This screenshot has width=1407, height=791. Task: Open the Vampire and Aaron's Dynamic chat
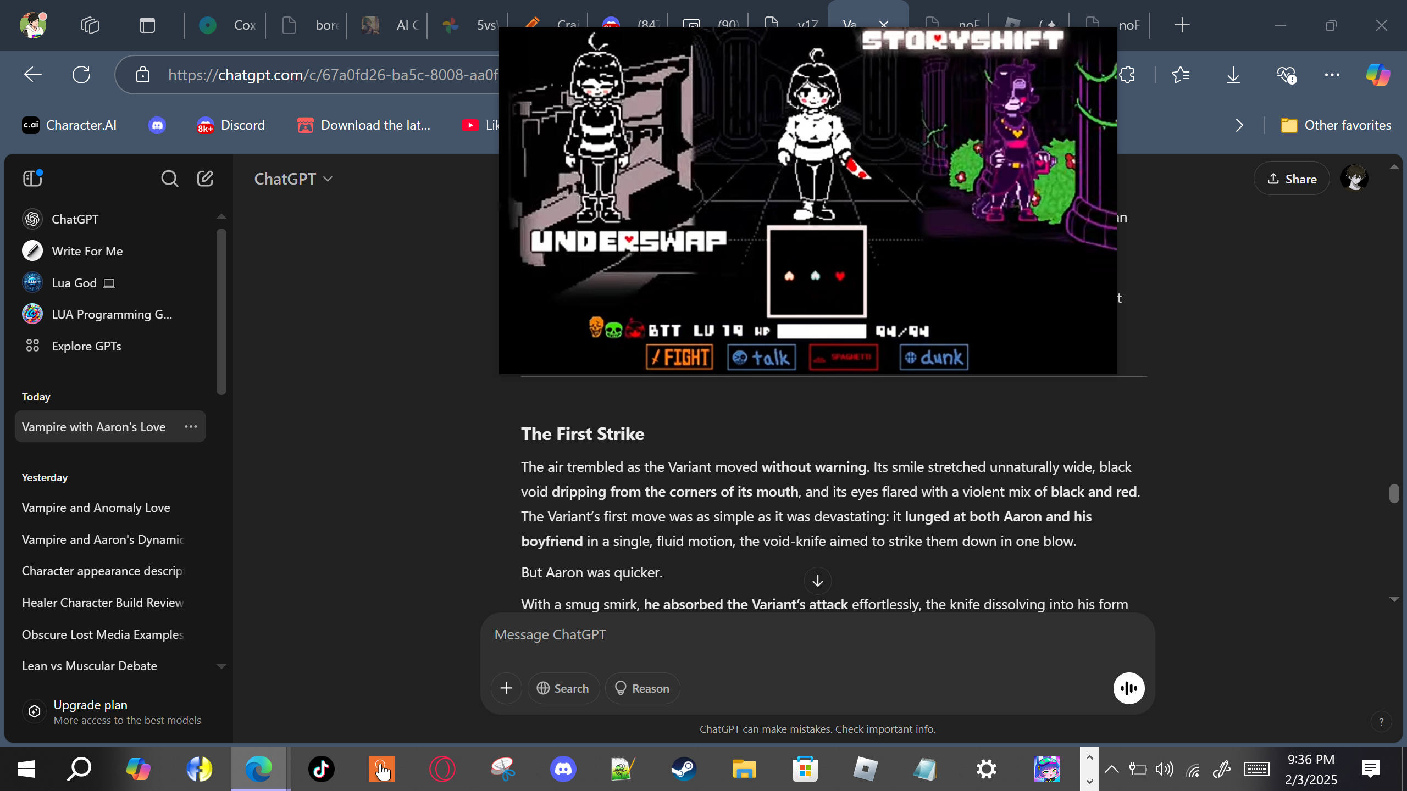[110, 539]
